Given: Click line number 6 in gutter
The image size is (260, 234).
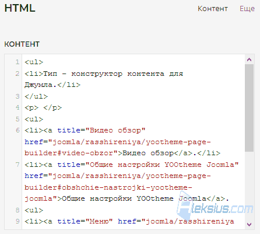Looking at the screenshot, I should click(17, 130).
